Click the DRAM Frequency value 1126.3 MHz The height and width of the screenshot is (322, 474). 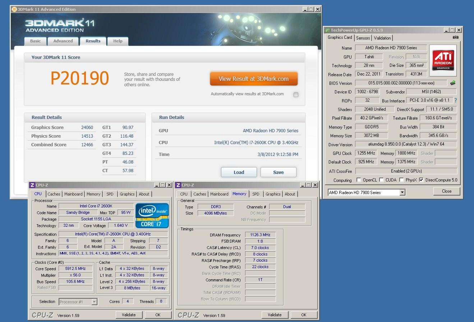(x=260, y=235)
